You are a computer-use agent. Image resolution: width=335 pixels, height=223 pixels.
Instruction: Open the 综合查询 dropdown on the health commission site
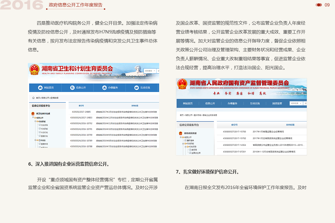[150, 71]
